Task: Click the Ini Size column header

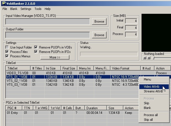Action: (x=52, y=68)
